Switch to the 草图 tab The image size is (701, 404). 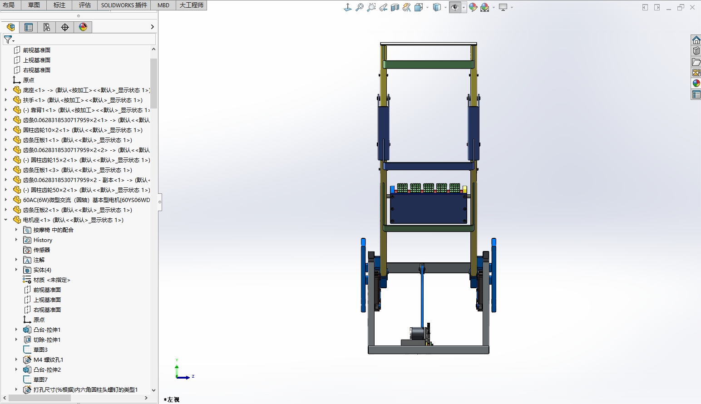[34, 5]
